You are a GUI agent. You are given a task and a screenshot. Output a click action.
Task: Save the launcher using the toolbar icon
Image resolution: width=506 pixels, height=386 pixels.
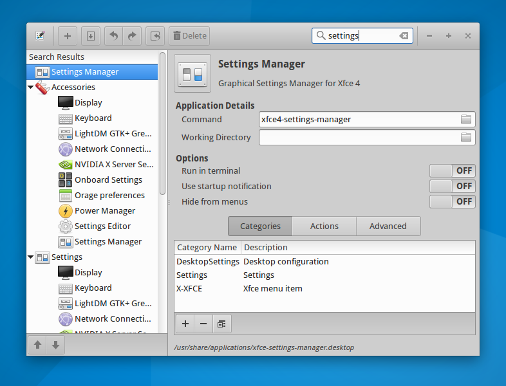[x=91, y=36]
